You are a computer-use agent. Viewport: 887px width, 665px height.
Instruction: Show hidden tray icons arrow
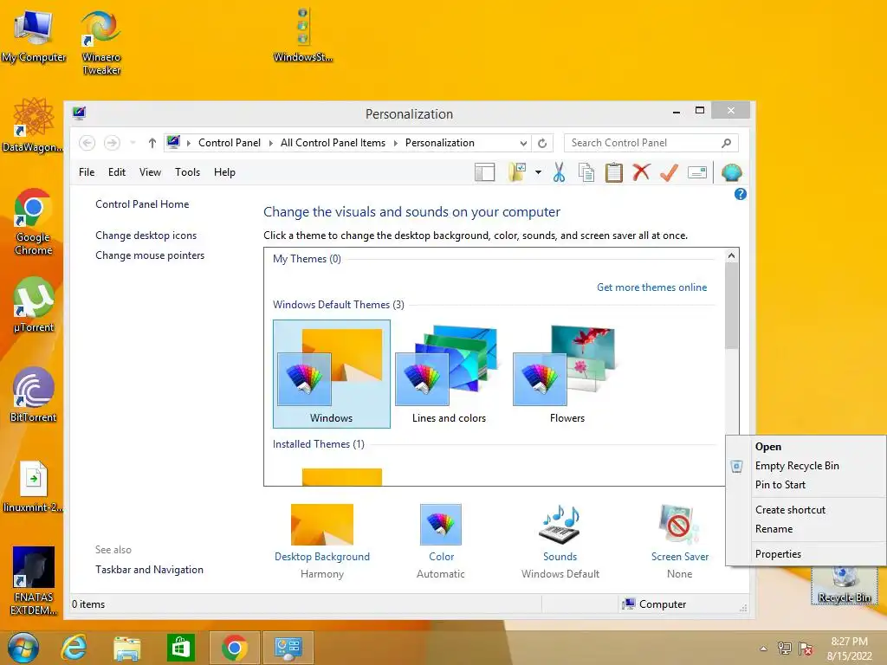coord(763,649)
